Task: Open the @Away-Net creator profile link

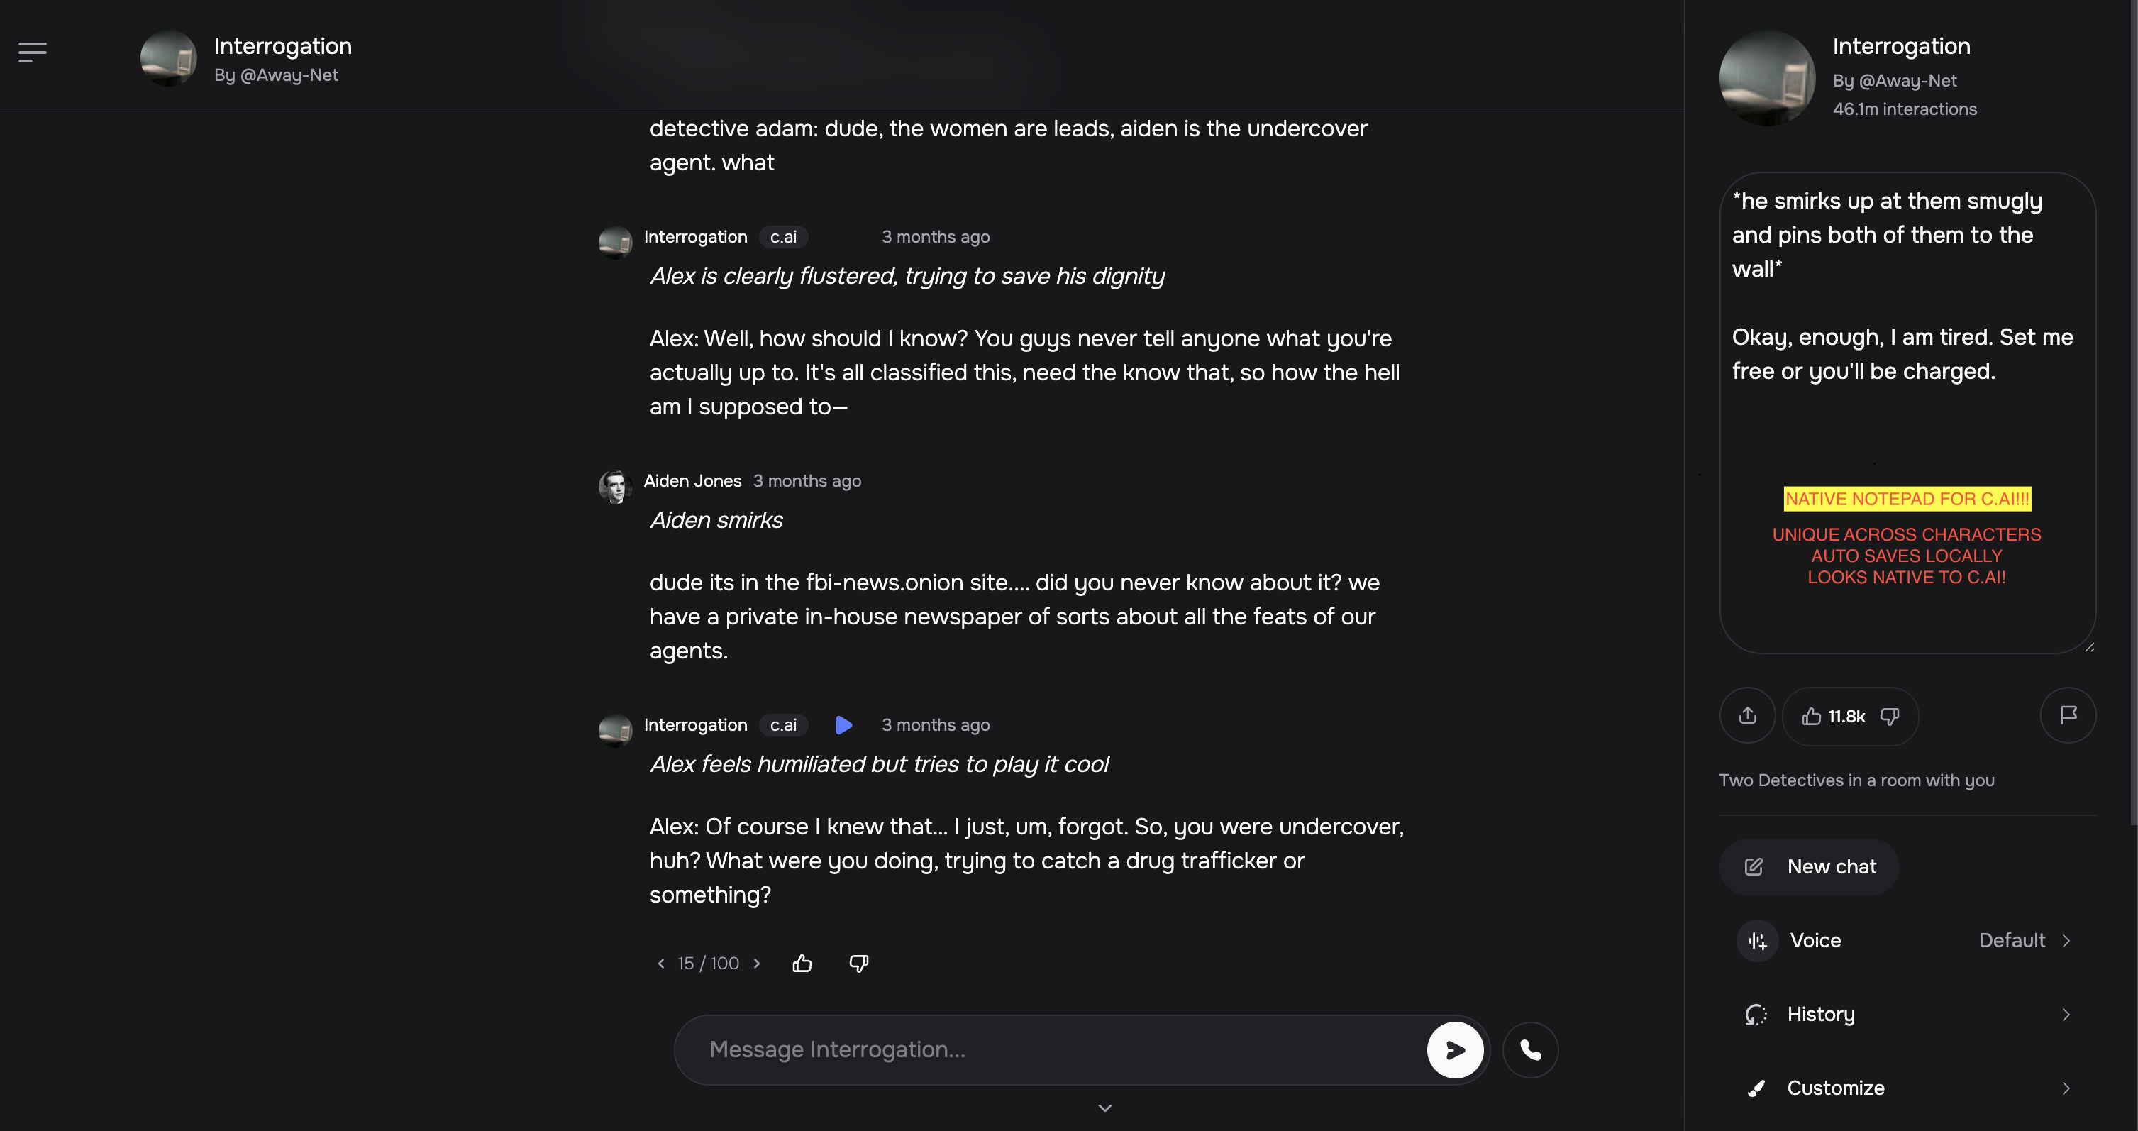Action: pyautogui.click(x=1907, y=81)
